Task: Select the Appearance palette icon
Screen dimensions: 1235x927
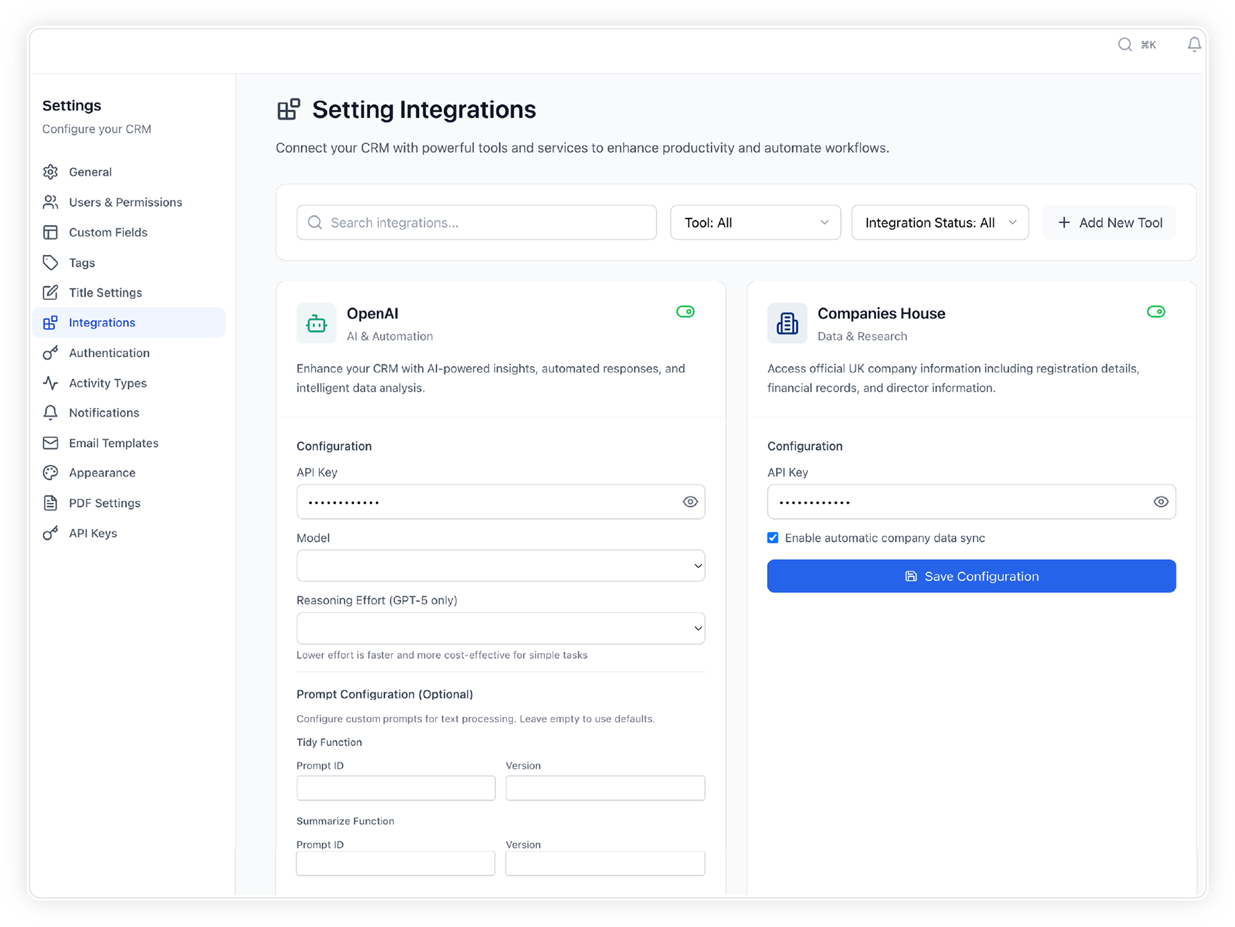Action: [51, 472]
